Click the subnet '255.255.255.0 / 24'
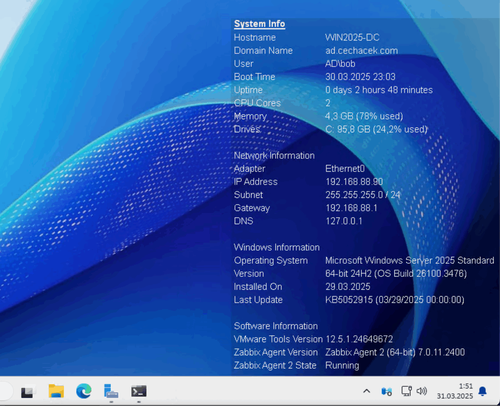 [363, 195]
